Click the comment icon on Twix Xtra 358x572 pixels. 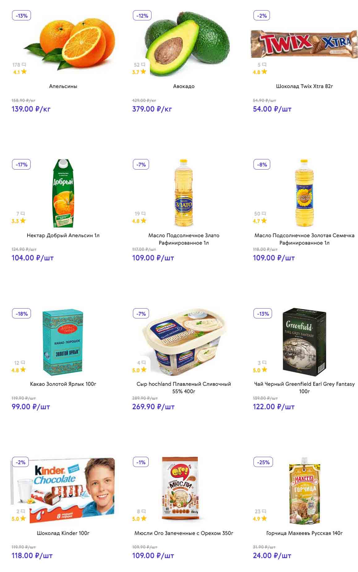pos(264,65)
